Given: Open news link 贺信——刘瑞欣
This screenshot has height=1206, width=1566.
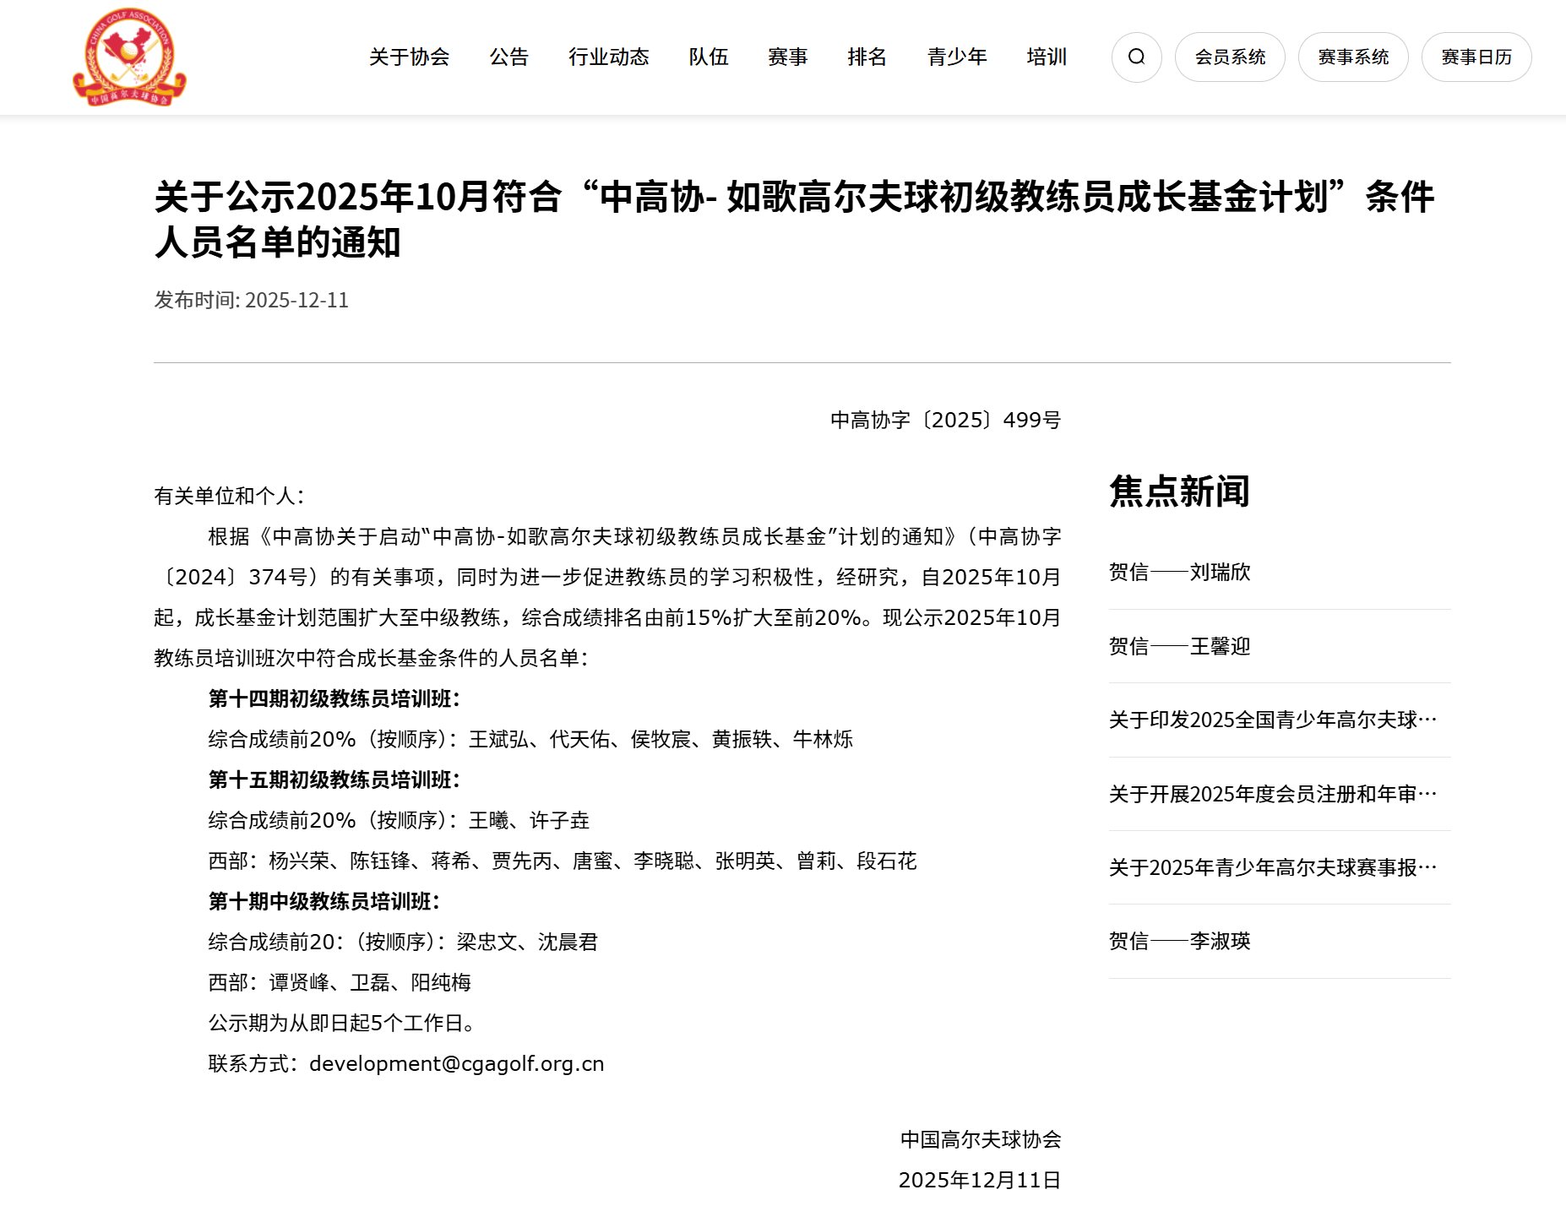Looking at the screenshot, I should pyautogui.click(x=1179, y=573).
